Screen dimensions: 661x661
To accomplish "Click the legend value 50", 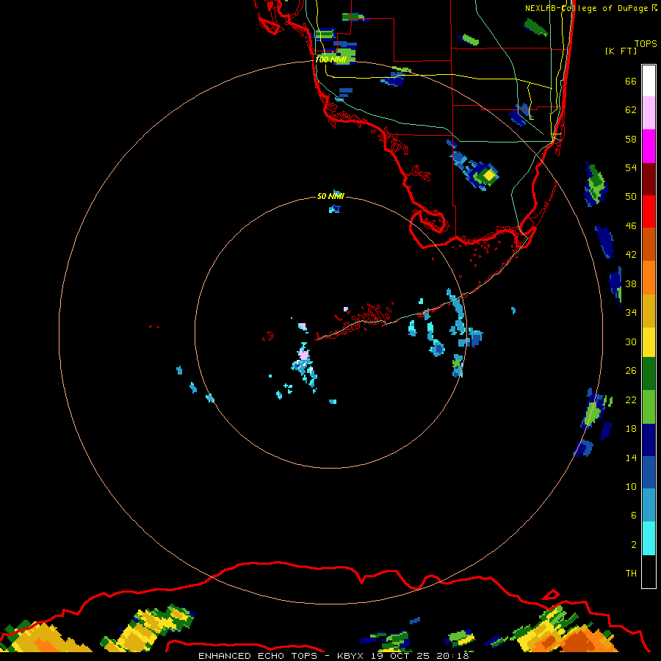I will click(x=631, y=196).
